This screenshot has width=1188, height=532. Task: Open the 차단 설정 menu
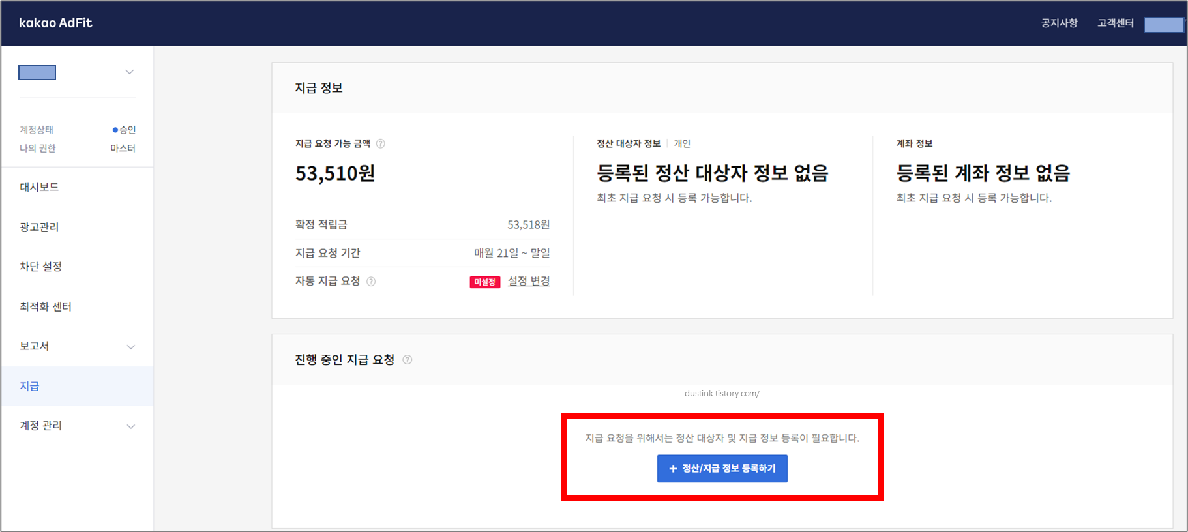[x=40, y=267]
